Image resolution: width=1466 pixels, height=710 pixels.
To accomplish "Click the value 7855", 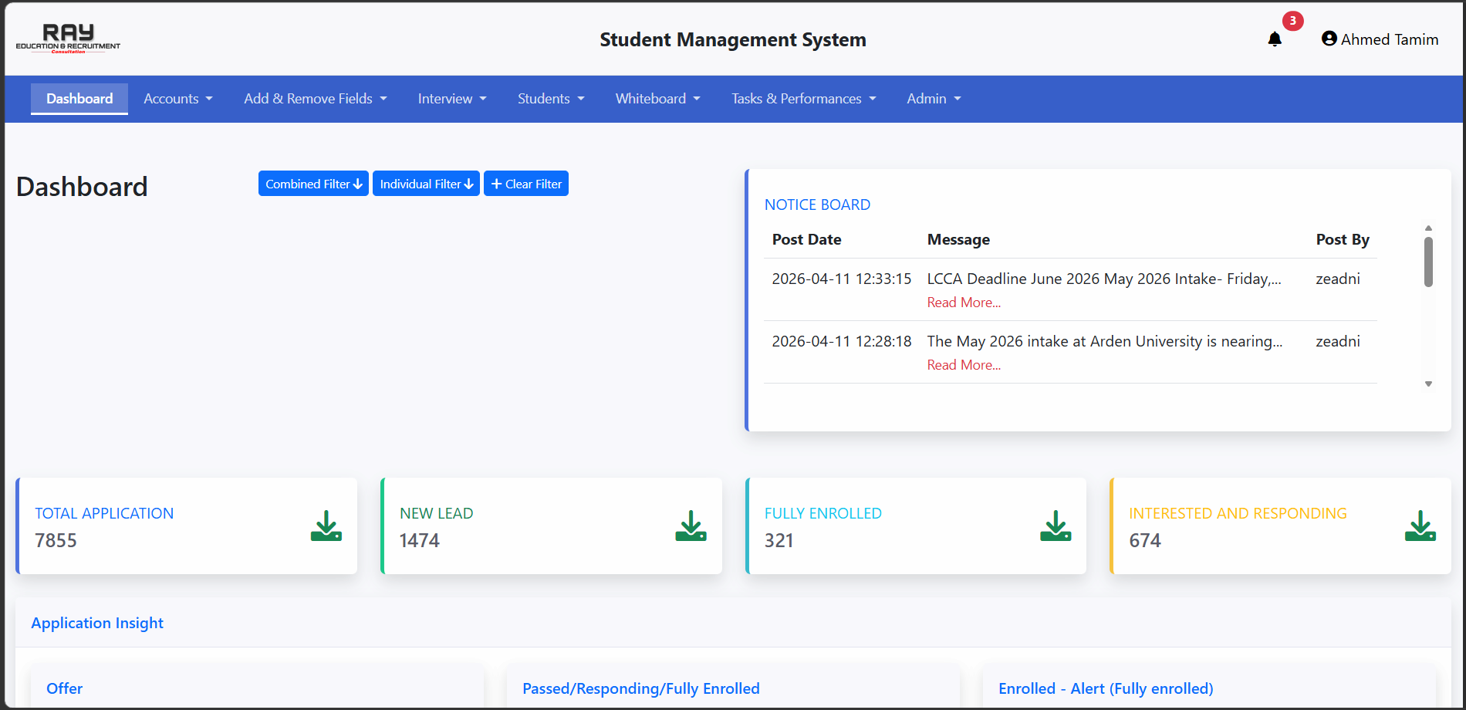I will point(56,540).
